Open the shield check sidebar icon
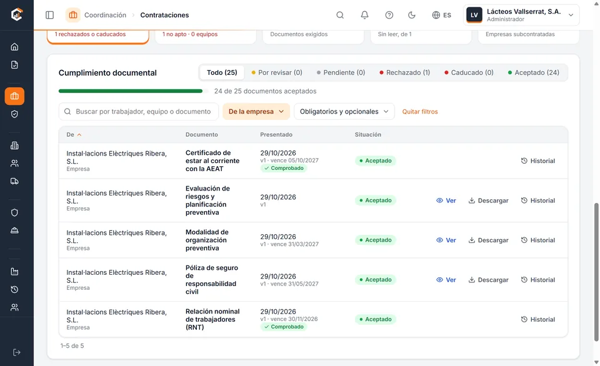The width and height of the screenshot is (600, 366). [14, 114]
